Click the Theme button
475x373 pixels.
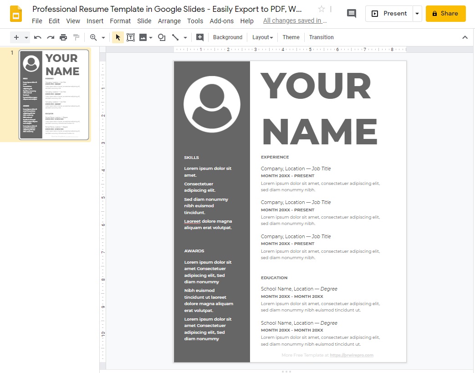tap(291, 37)
